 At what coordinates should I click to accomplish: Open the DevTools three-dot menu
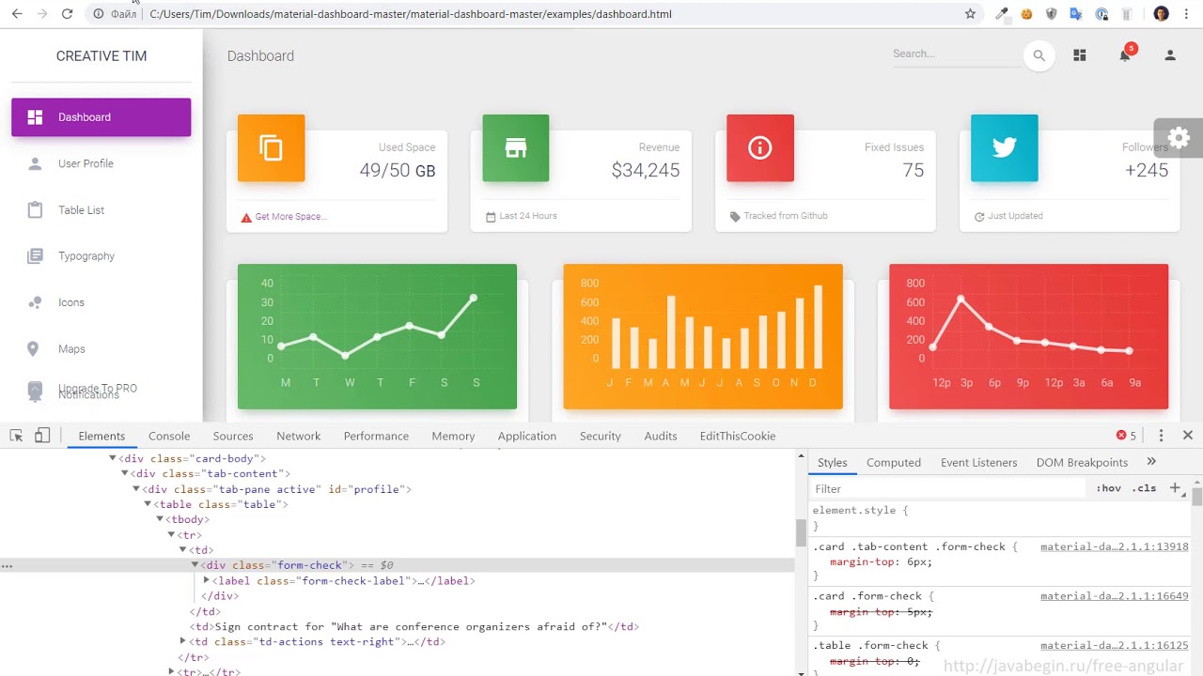[x=1161, y=436]
